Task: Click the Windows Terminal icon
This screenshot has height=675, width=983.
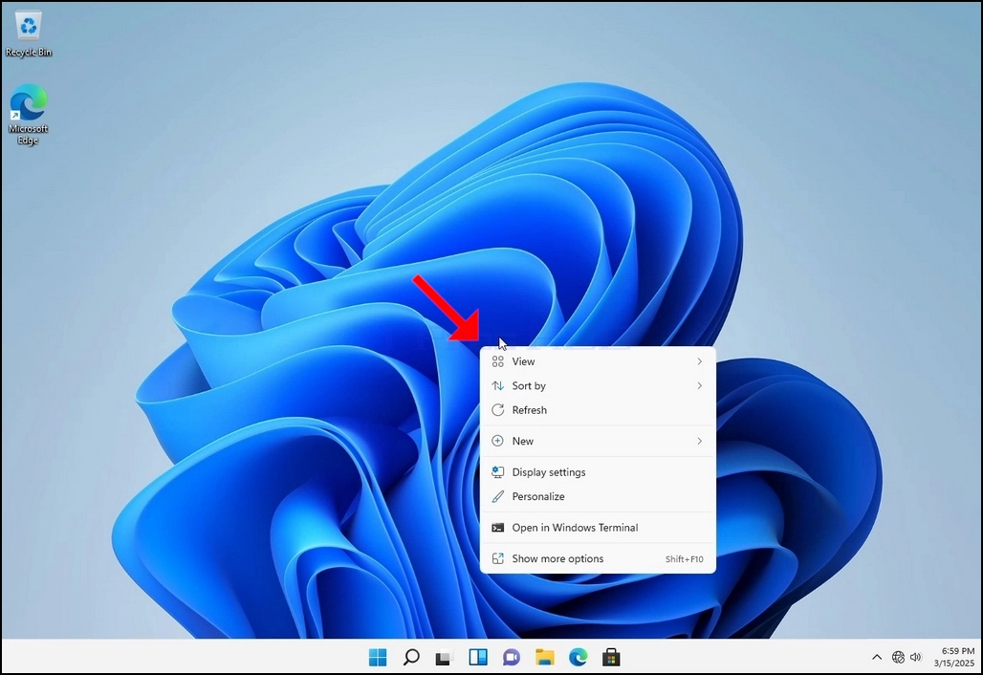Action: click(498, 527)
